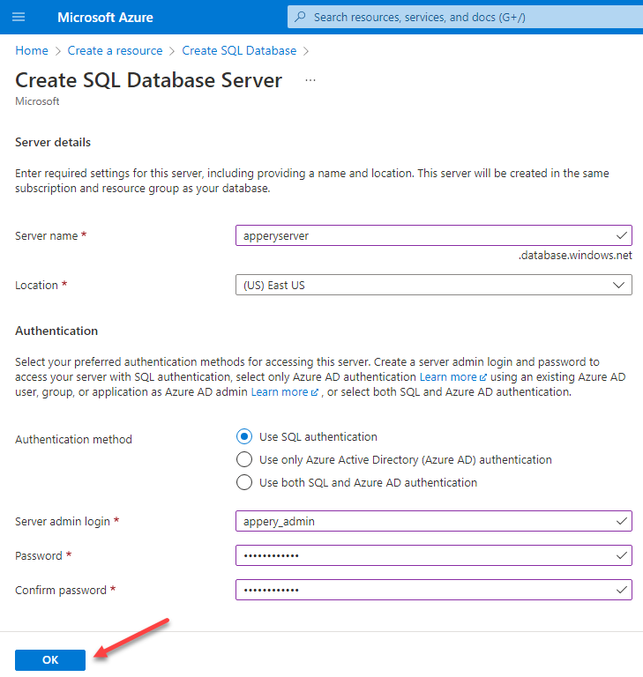Image resolution: width=643 pixels, height=677 pixels.
Task: Open first Learn more link about Azure AD authentication
Action: [x=452, y=377]
